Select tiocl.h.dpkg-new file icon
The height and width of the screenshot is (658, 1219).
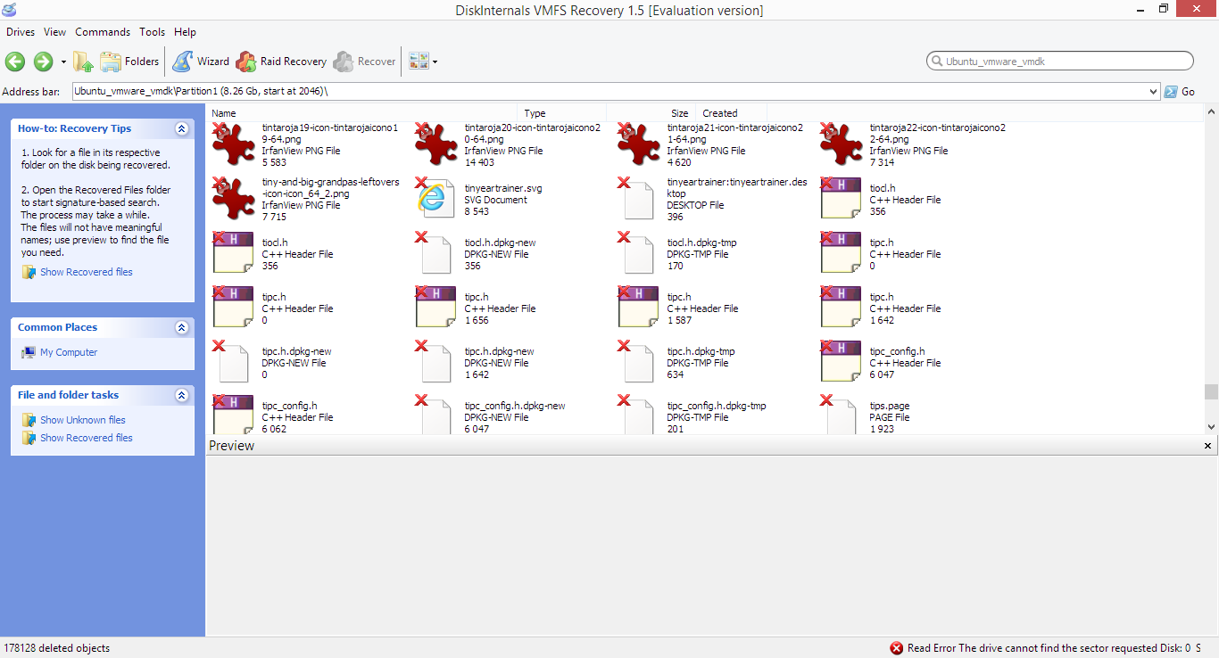[x=435, y=252]
